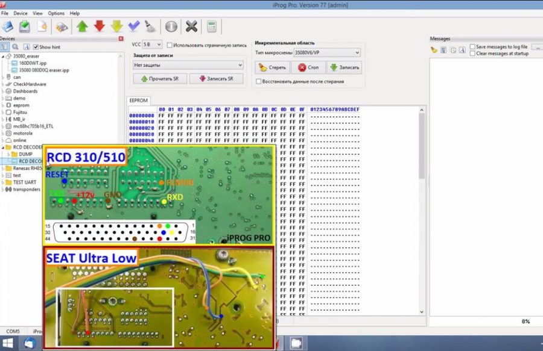Click the hex editor scroll down arrow
The height and width of the screenshot is (351, 543).
pos(422,312)
